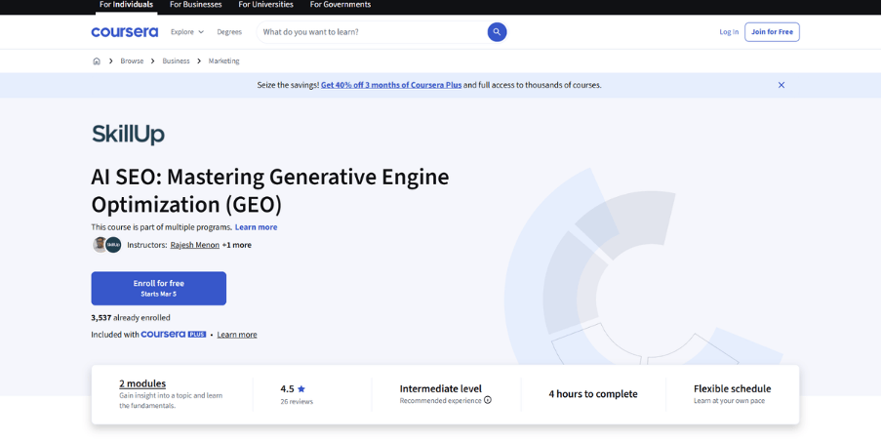Click the Coursera Plus logo badge
The height and width of the screenshot is (441, 882).
[174, 334]
